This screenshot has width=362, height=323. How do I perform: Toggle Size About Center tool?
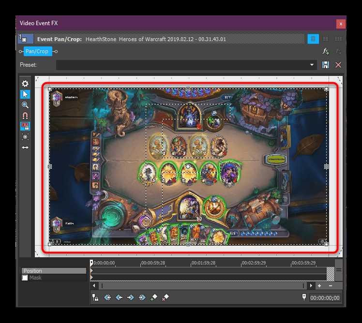(25, 137)
